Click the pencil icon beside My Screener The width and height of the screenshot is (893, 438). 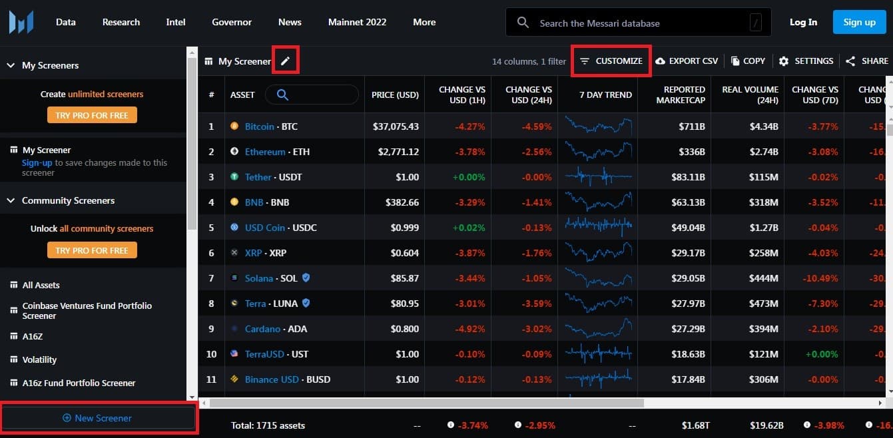tap(285, 61)
